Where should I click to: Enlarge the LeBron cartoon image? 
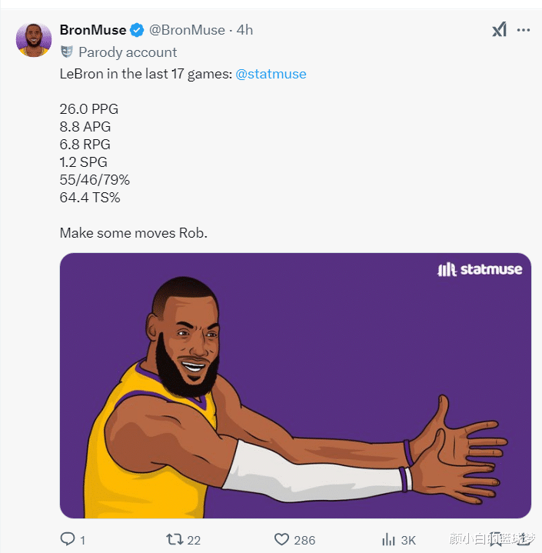tap(295, 385)
